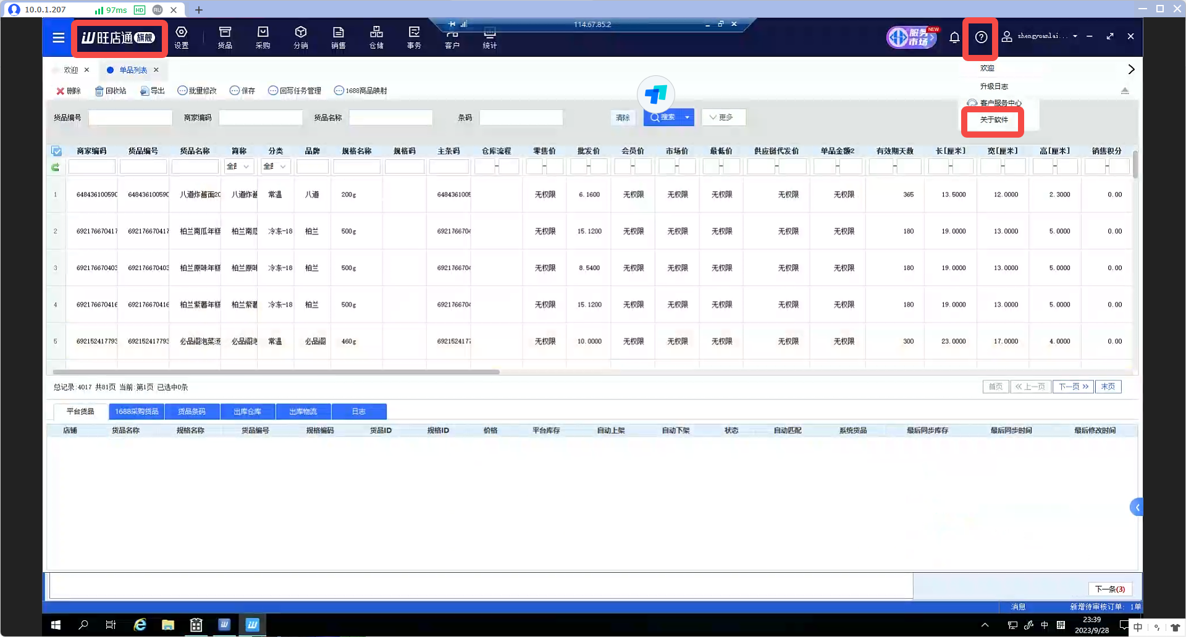Click the 删除 delete toolbar button
1186x637 pixels.
pyautogui.click(x=68, y=91)
